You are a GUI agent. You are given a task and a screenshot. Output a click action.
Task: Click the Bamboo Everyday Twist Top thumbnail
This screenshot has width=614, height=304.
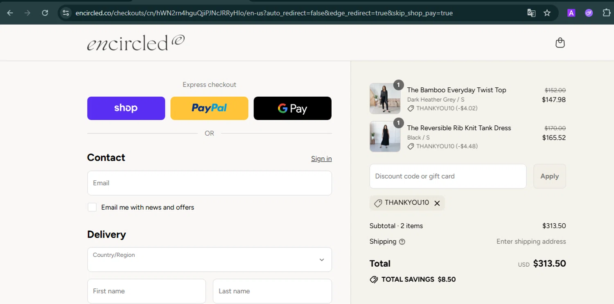pyautogui.click(x=385, y=99)
